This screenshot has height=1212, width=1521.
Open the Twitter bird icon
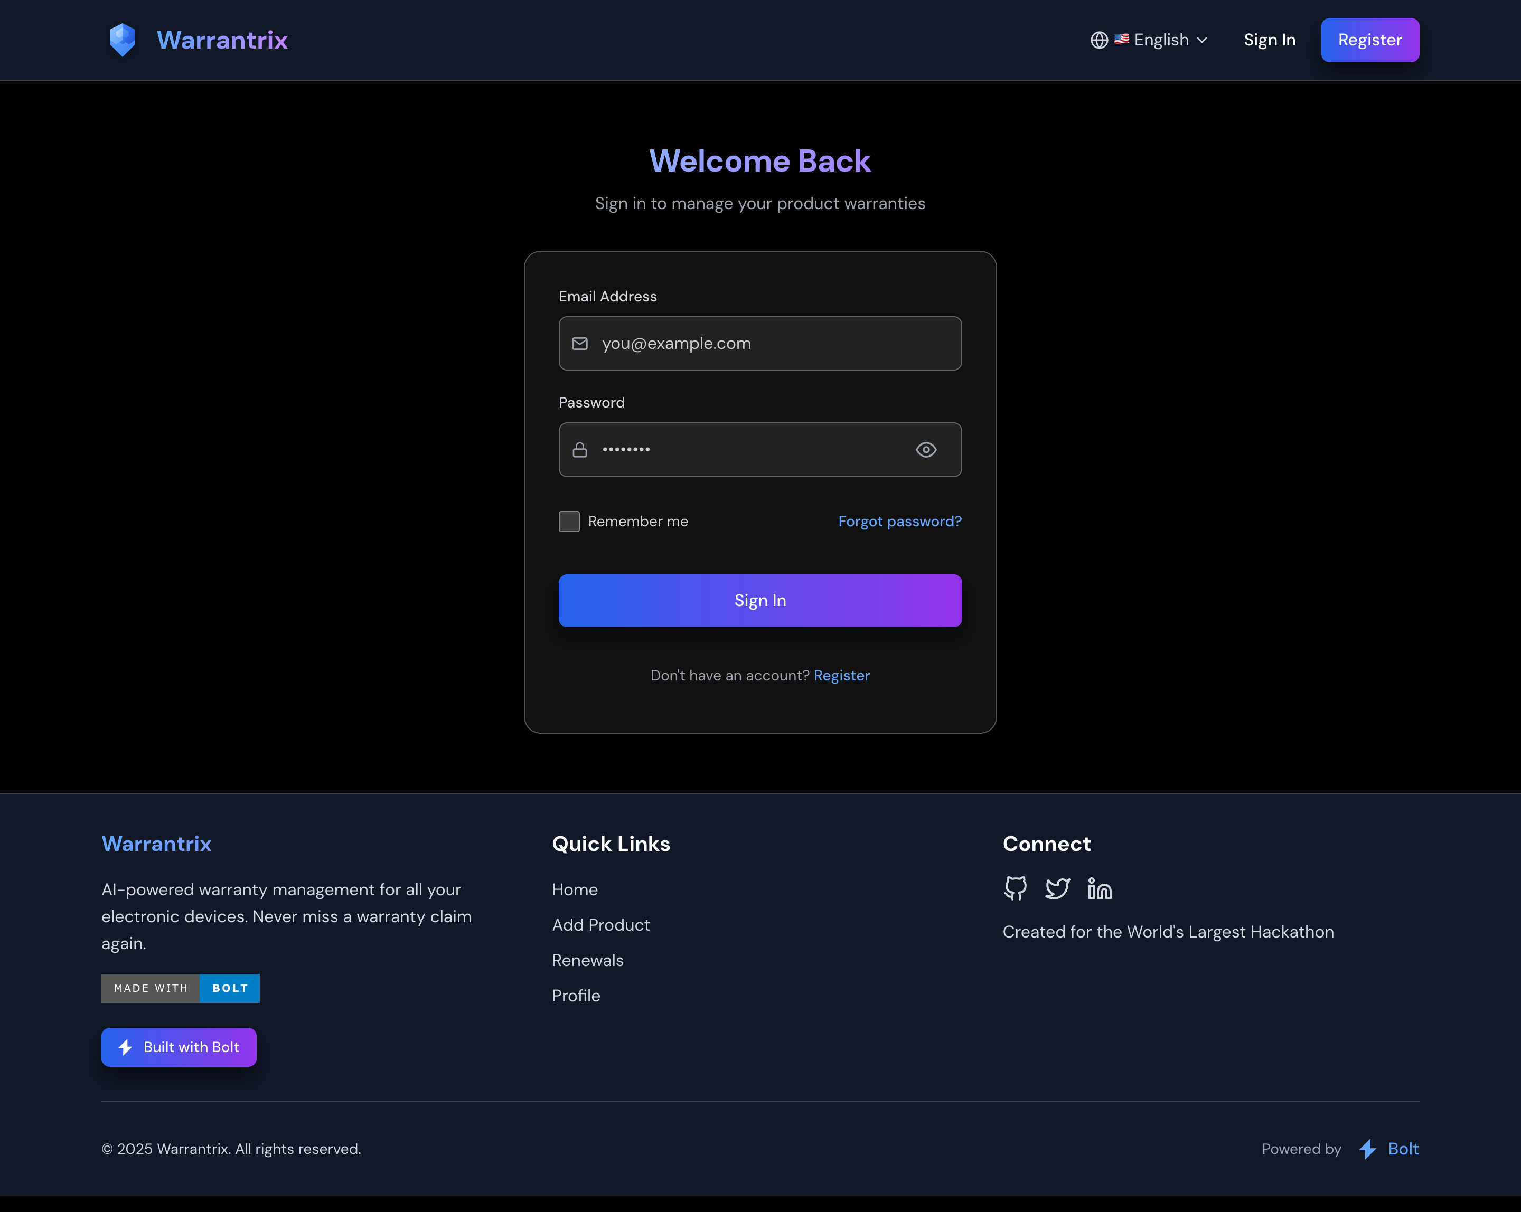tap(1057, 888)
